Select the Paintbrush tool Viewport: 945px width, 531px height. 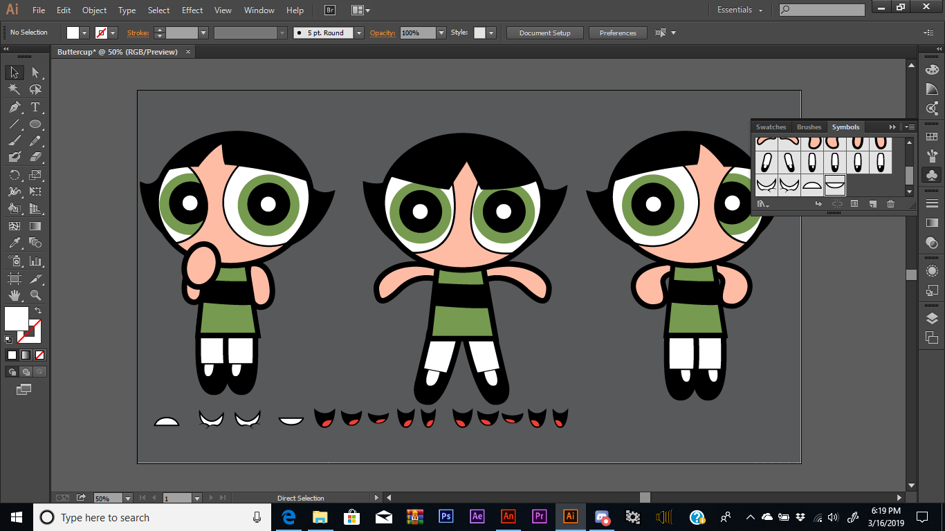click(15, 140)
